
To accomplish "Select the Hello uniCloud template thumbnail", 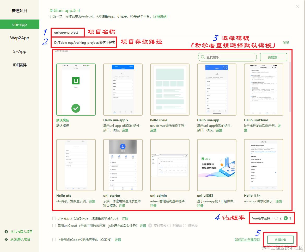I will click(x=264, y=90).
